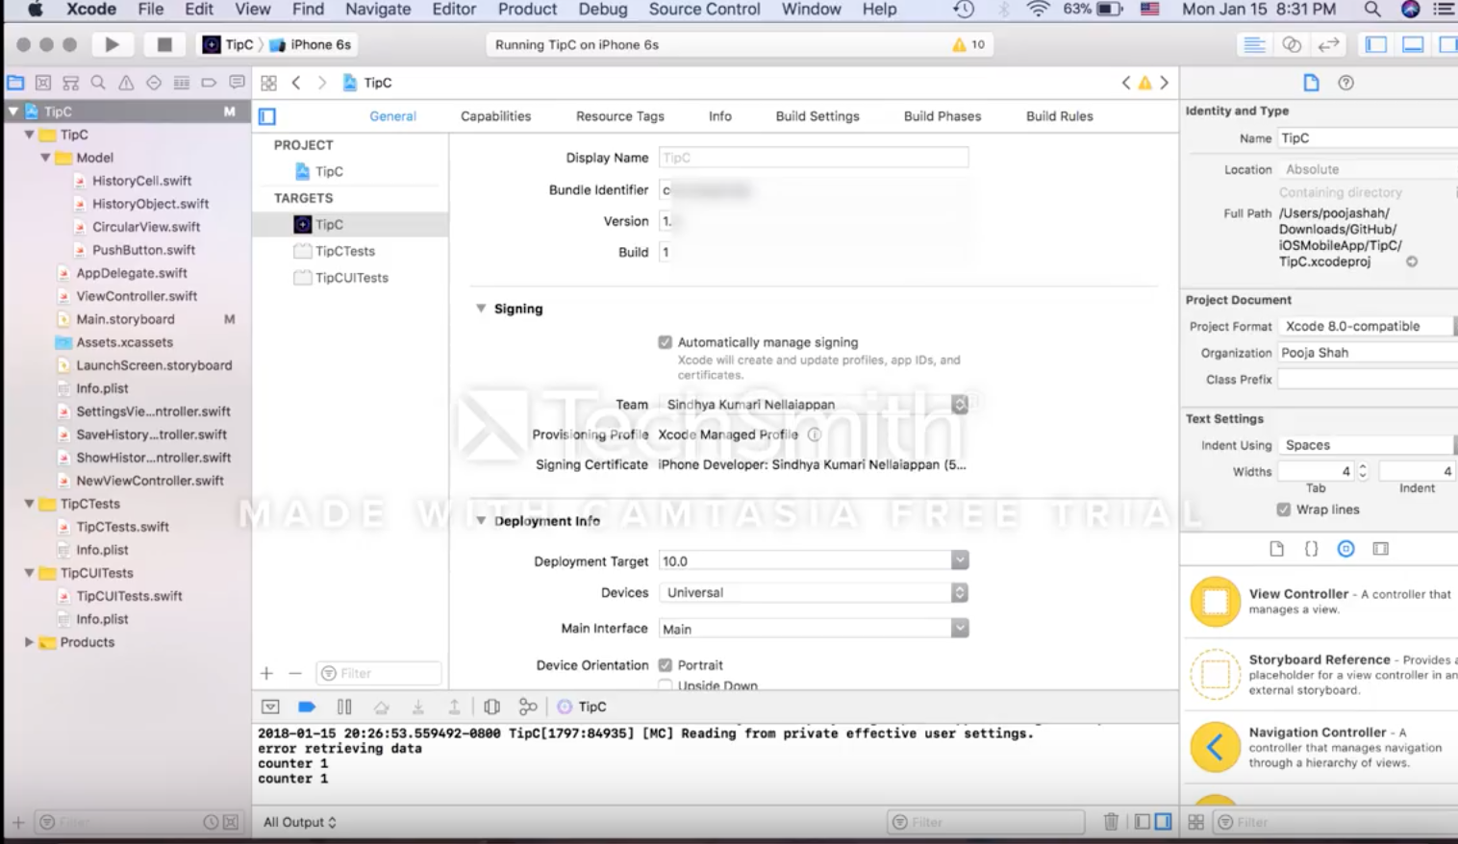1458x844 pixels.
Task: Open the Issue navigator warning icon
Action: pyautogui.click(x=126, y=83)
